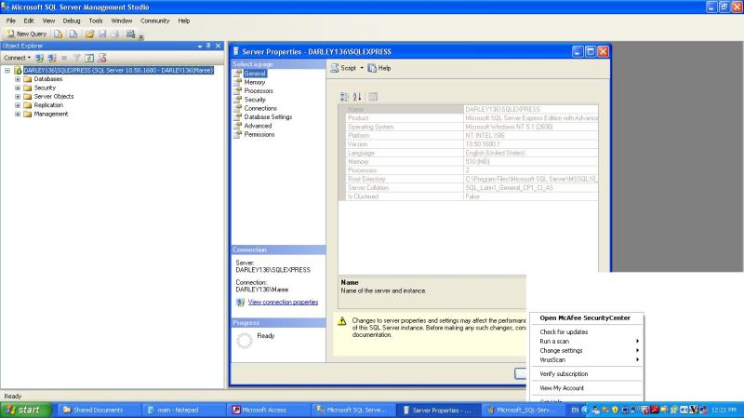Pin the Object Explorer panel with pushpin

pyautogui.click(x=208, y=46)
